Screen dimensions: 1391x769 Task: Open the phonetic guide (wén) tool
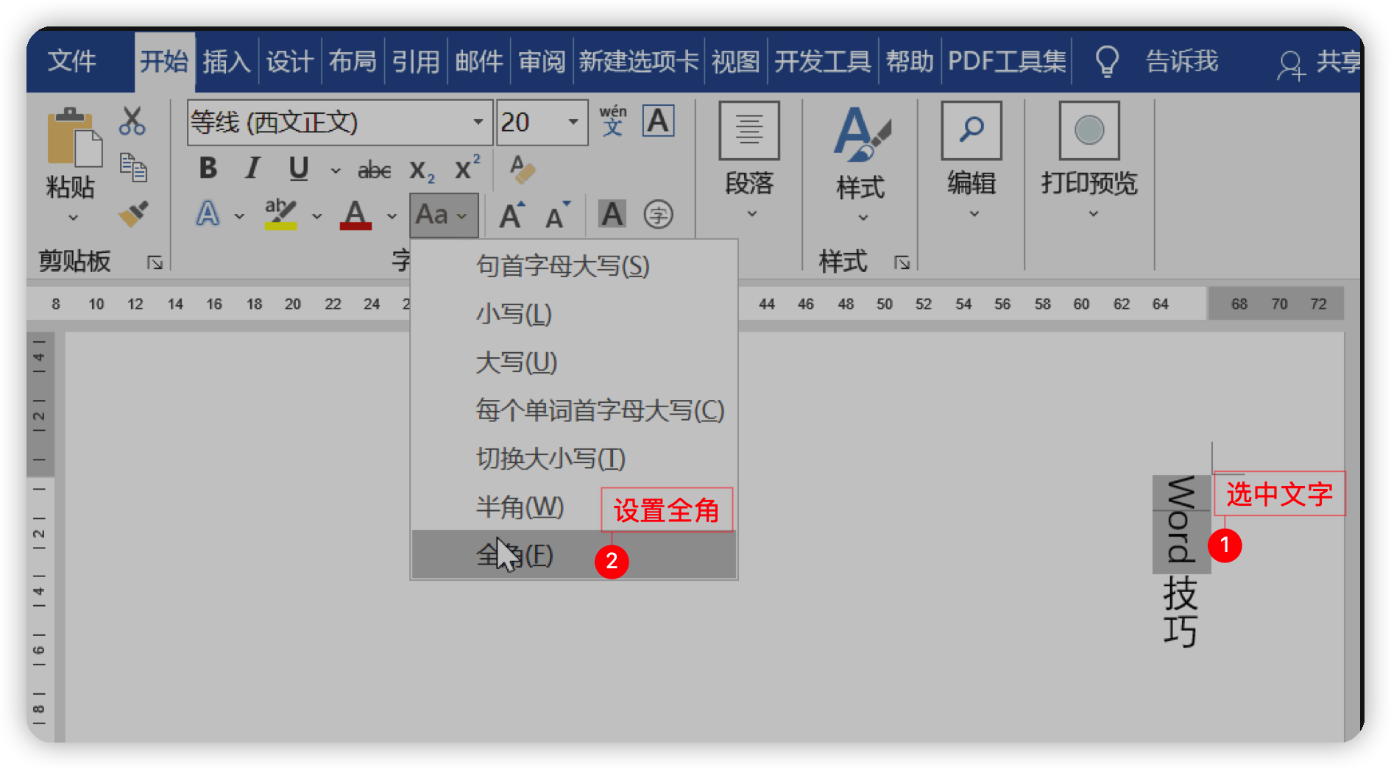coord(612,121)
